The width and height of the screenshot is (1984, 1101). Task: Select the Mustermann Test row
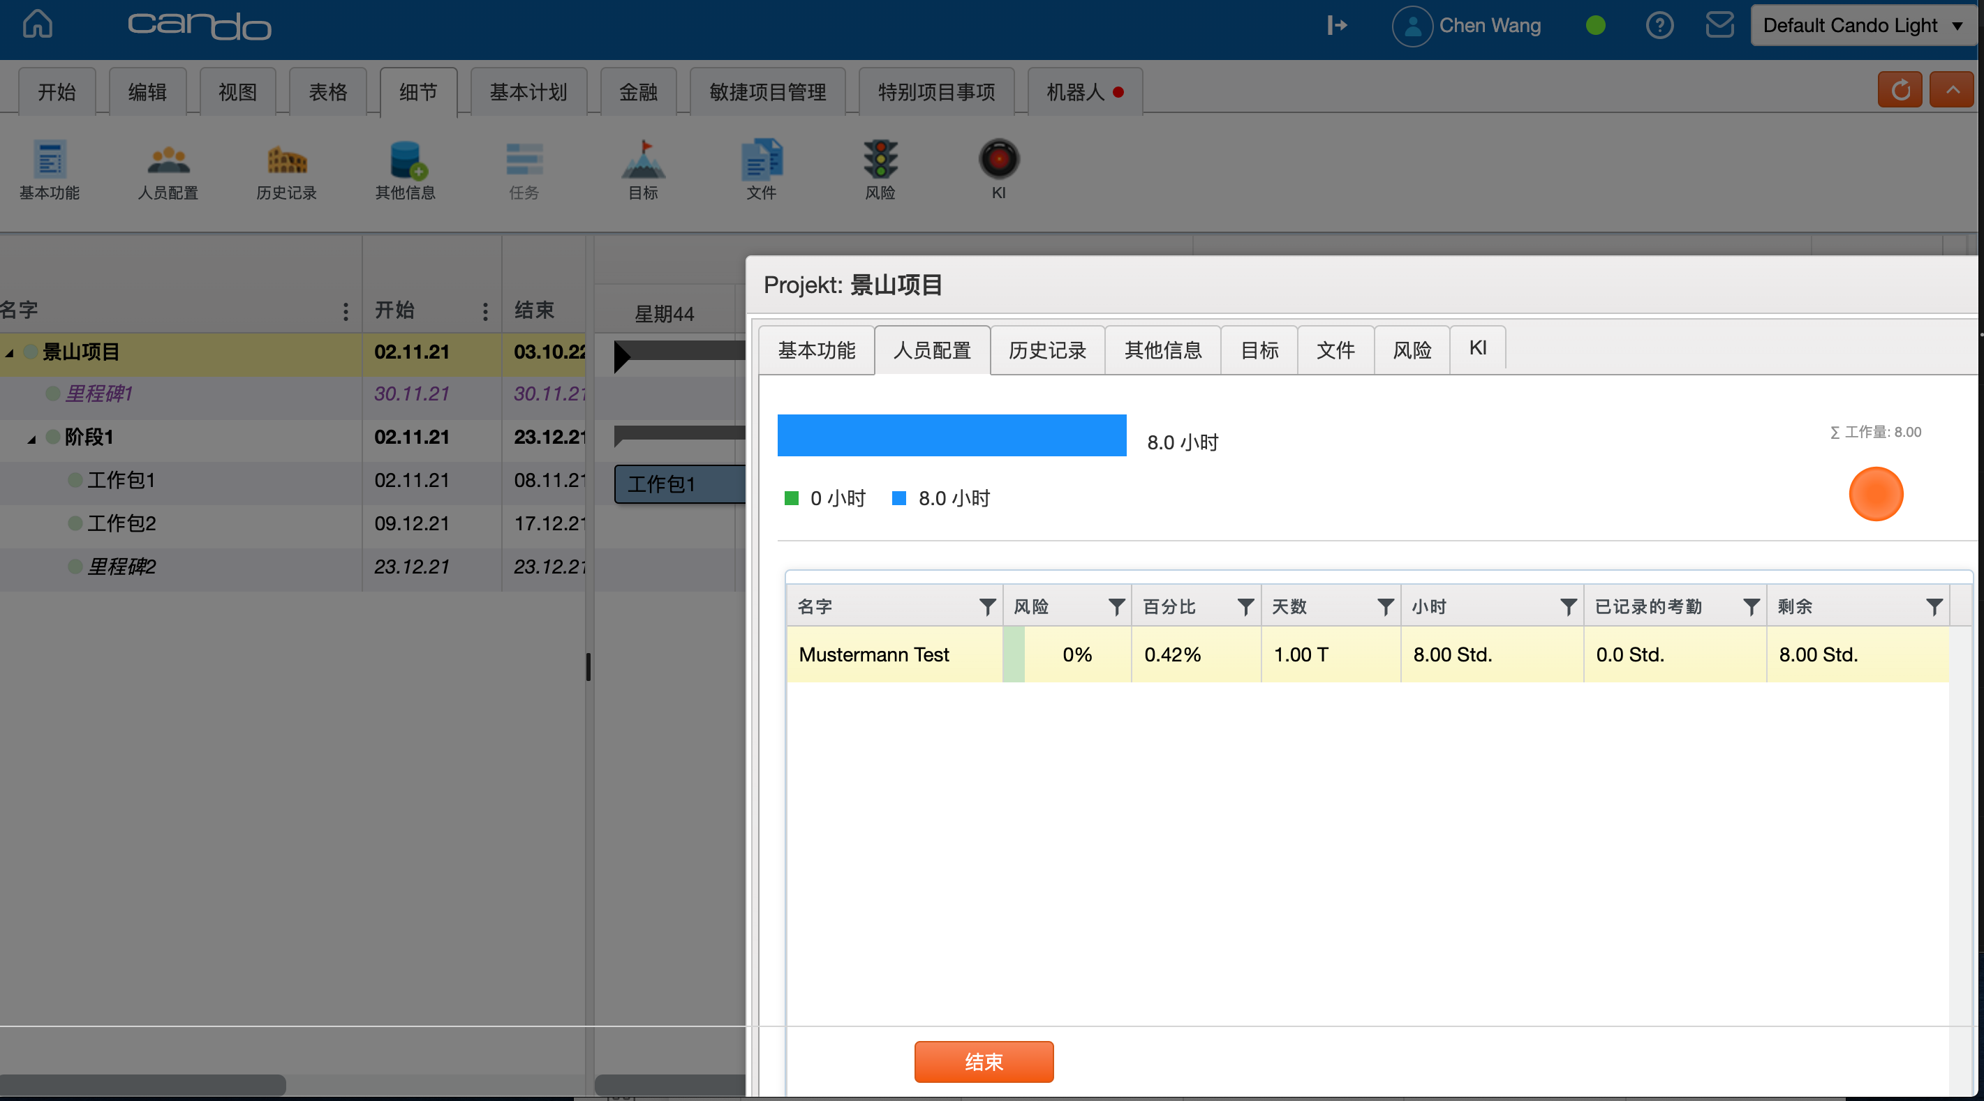[1368, 654]
